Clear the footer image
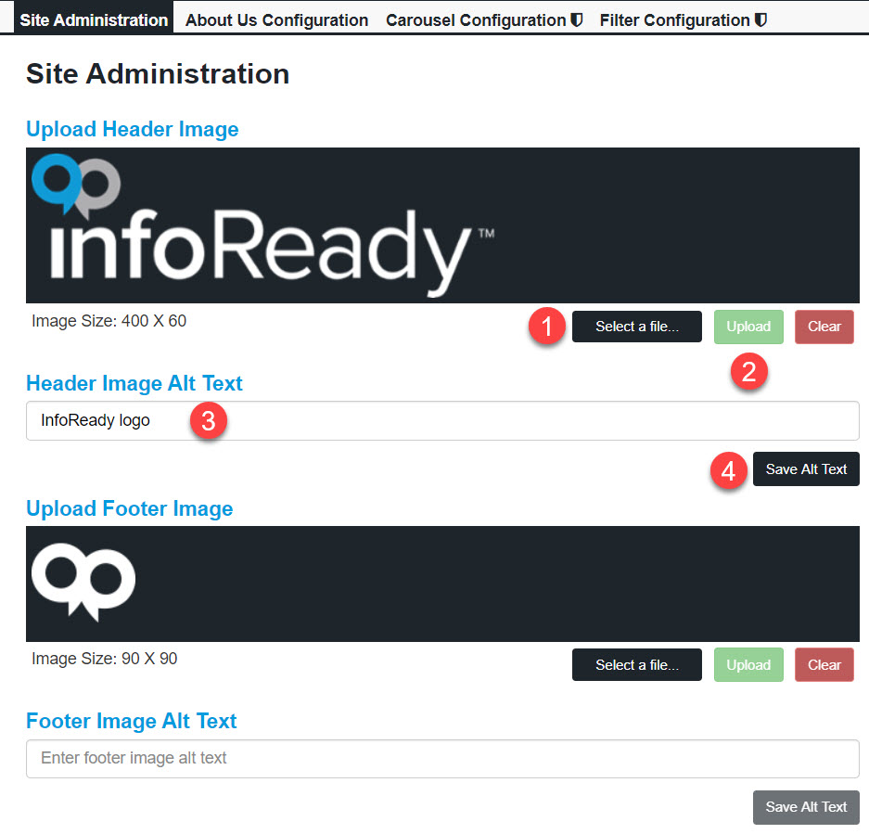Screen dimensions: 869x834 [824, 665]
